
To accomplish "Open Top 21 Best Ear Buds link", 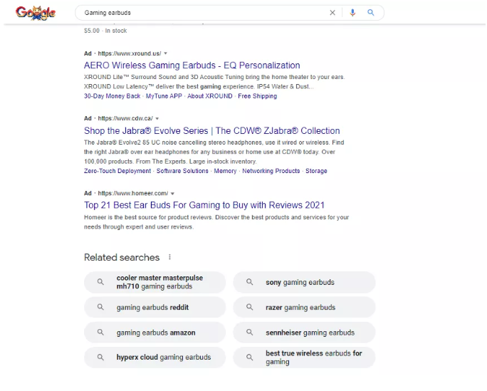I will (204, 205).
